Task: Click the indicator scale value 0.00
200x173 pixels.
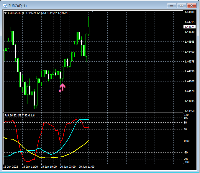Action: [187, 141]
